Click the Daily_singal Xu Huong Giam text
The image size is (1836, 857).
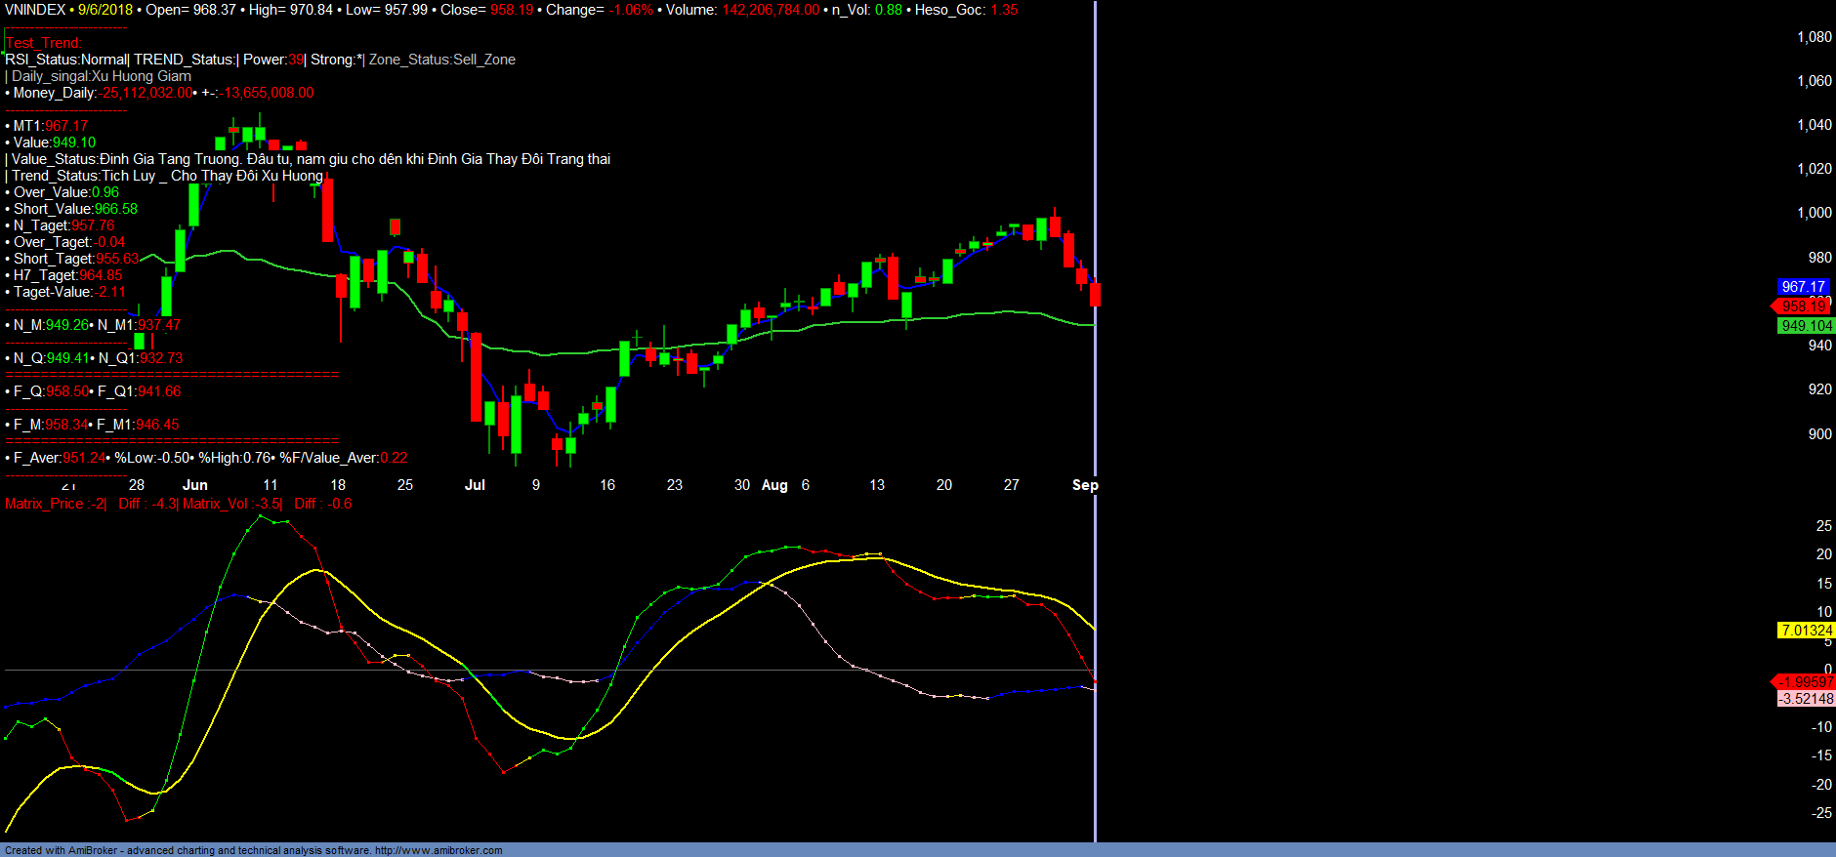pyautogui.click(x=101, y=76)
